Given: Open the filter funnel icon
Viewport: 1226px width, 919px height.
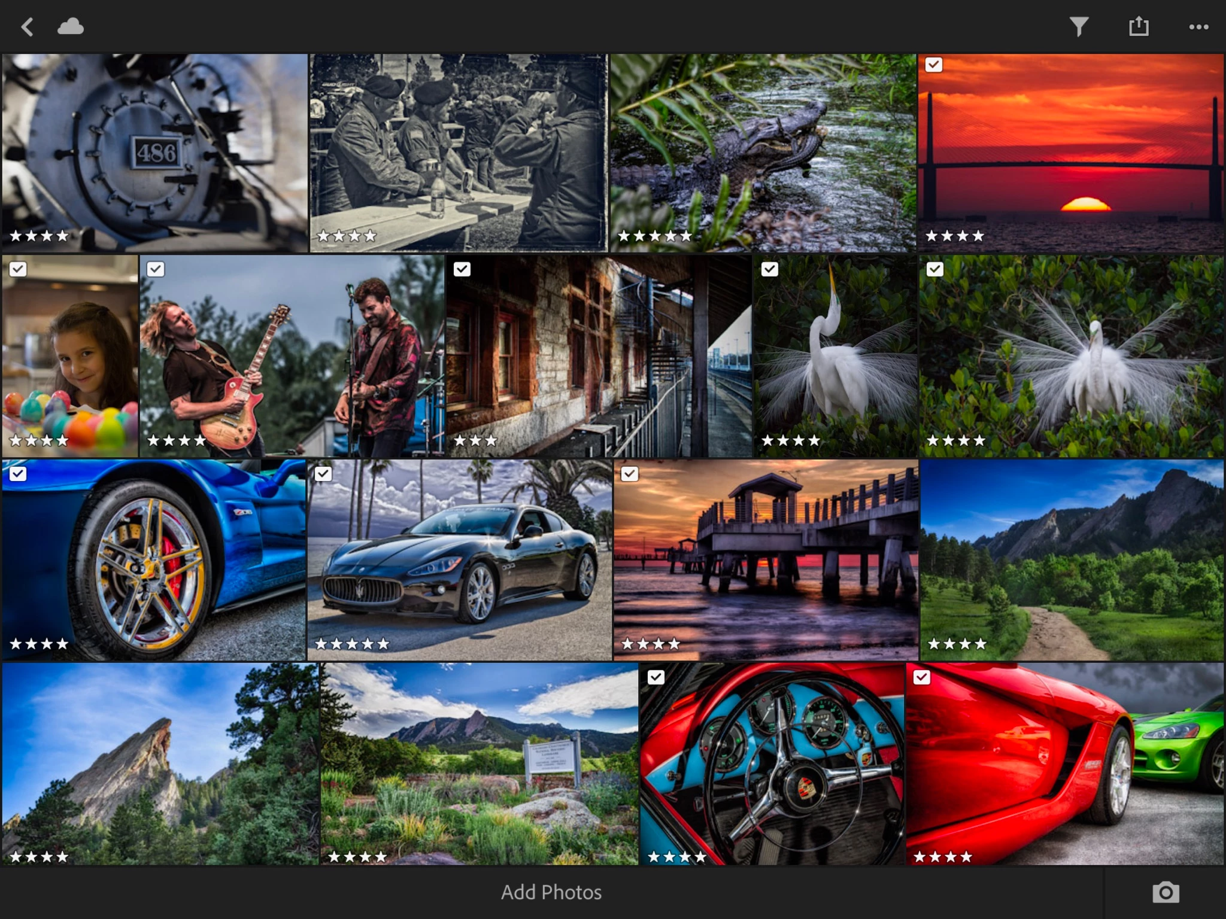Looking at the screenshot, I should coord(1079,27).
